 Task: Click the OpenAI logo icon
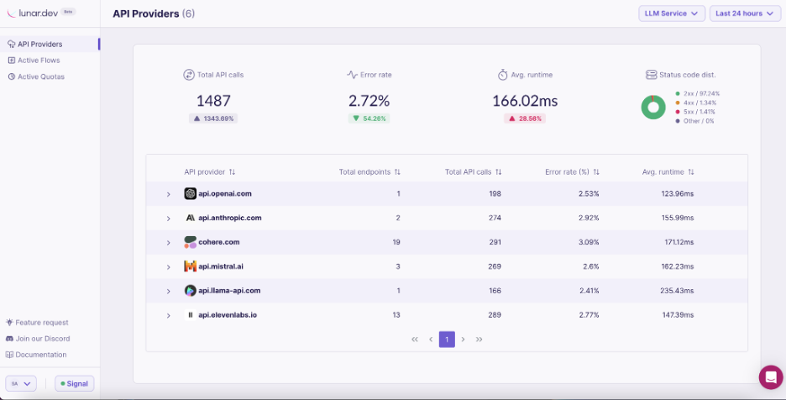190,194
